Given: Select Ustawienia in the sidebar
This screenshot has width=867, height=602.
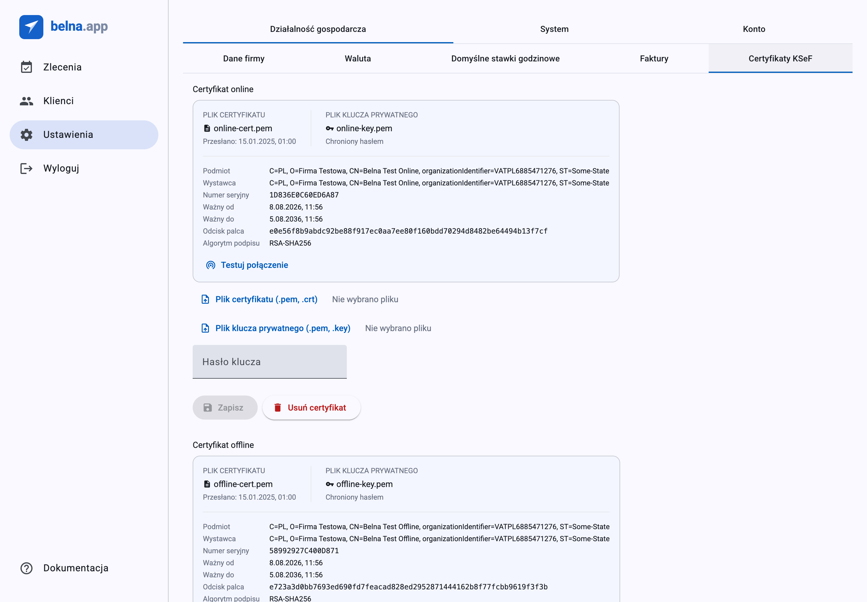Looking at the screenshot, I should point(84,135).
